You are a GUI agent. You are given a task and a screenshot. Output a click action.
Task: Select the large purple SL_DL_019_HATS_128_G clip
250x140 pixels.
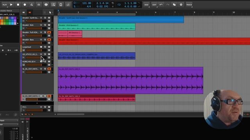[x=130, y=80]
